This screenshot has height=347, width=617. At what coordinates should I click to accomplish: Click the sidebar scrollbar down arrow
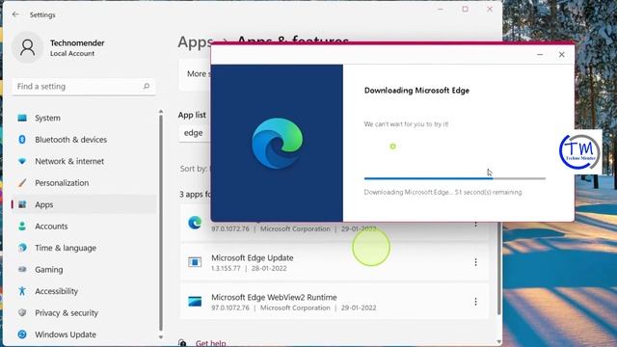coord(161,337)
